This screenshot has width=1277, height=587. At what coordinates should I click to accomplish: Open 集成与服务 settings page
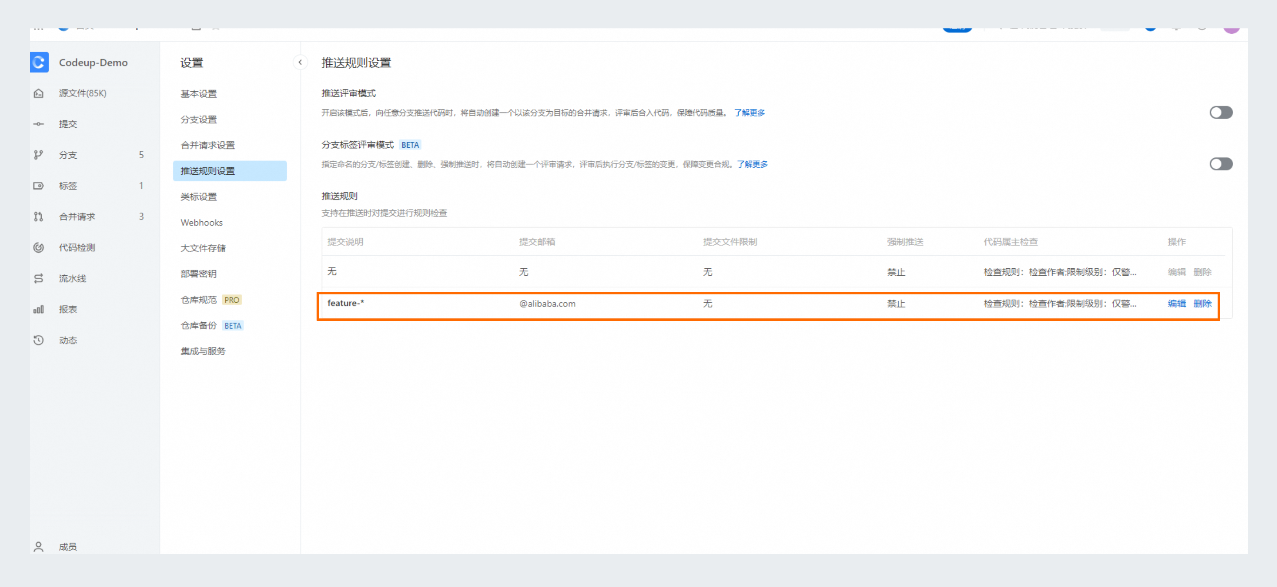coord(203,352)
